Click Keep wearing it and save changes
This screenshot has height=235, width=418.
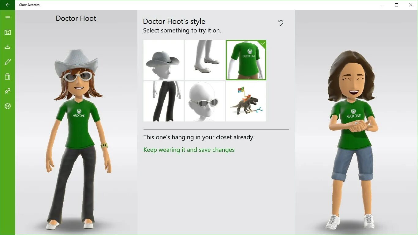click(189, 150)
